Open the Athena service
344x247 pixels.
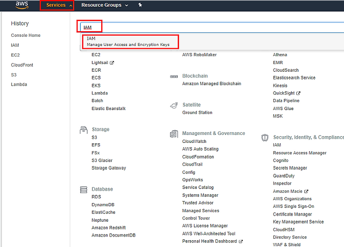(x=280, y=55)
